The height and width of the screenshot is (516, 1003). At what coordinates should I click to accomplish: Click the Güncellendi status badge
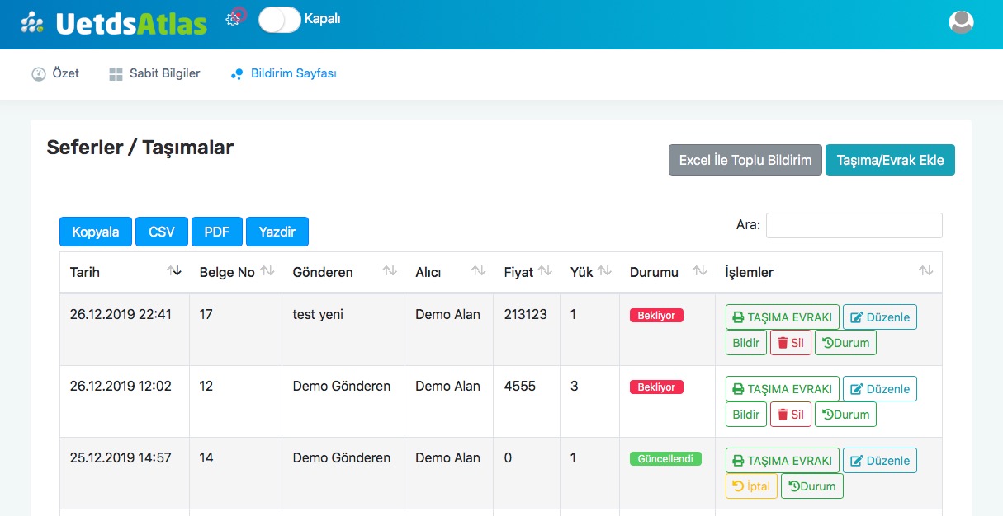(x=665, y=459)
